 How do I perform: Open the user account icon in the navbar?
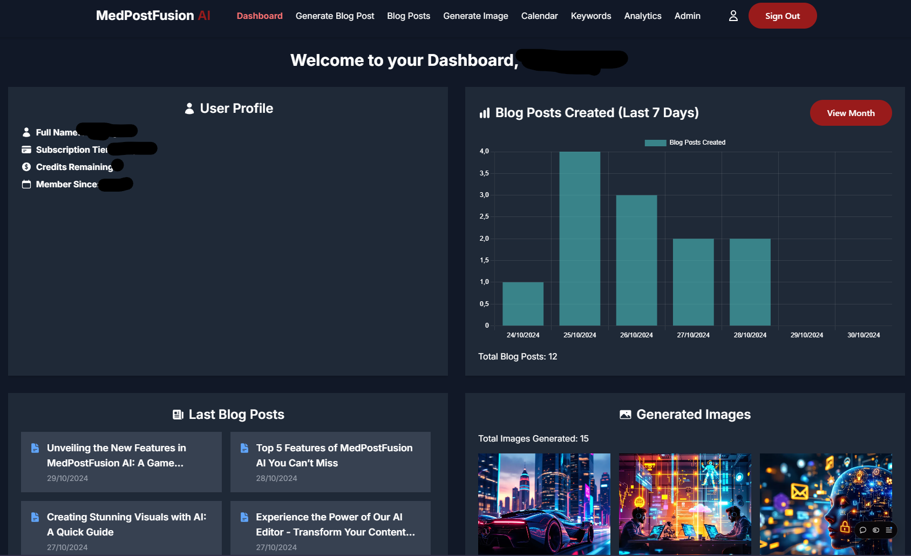tap(733, 16)
